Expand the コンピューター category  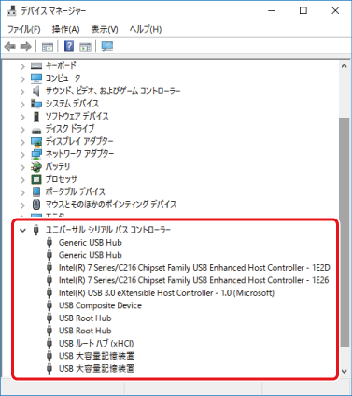[x=22, y=78]
